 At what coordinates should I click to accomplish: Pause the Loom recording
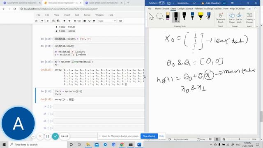tap(48, 136)
